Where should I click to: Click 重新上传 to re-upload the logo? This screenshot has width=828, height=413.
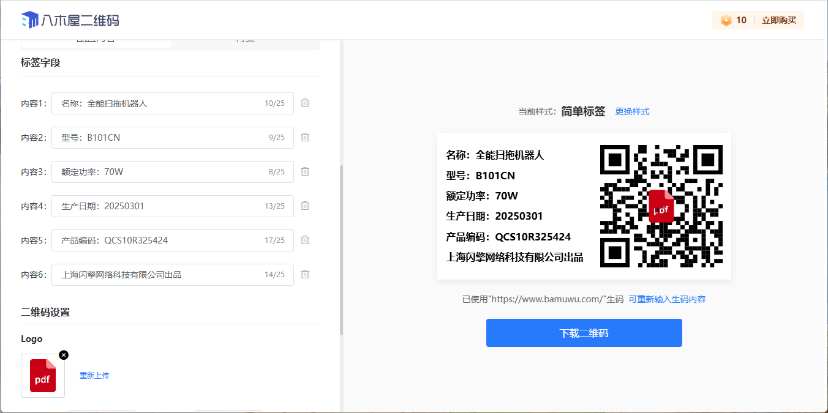(x=94, y=376)
